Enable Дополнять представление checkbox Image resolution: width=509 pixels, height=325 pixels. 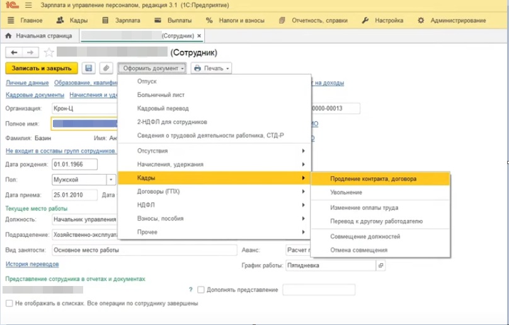point(201,290)
